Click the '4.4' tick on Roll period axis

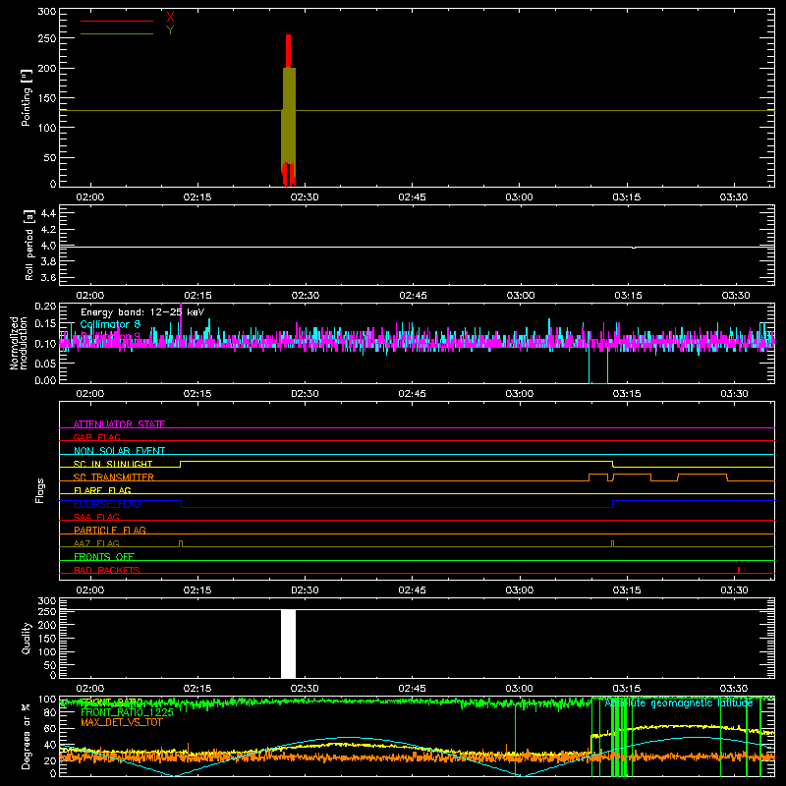[x=48, y=213]
